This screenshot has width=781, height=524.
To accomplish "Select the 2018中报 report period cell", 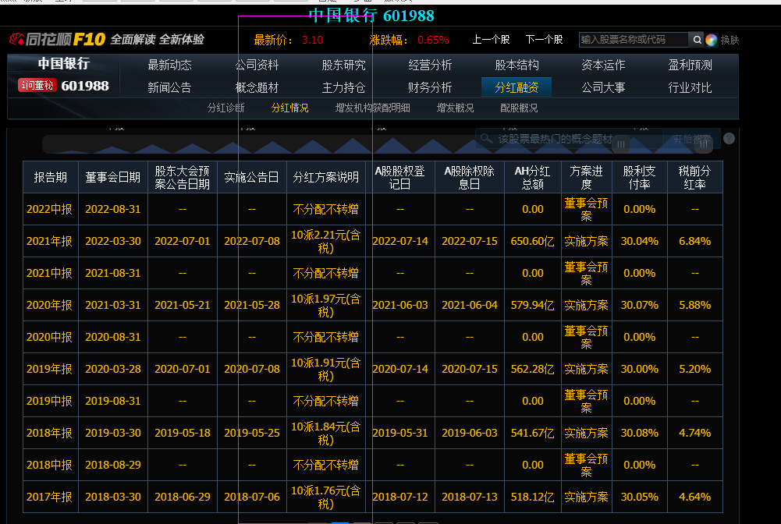I will click(x=50, y=465).
